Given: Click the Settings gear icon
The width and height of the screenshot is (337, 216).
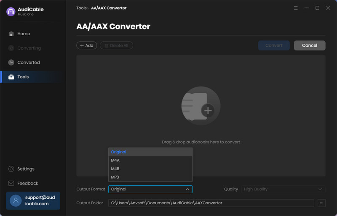Looking at the screenshot, I should 11,169.
